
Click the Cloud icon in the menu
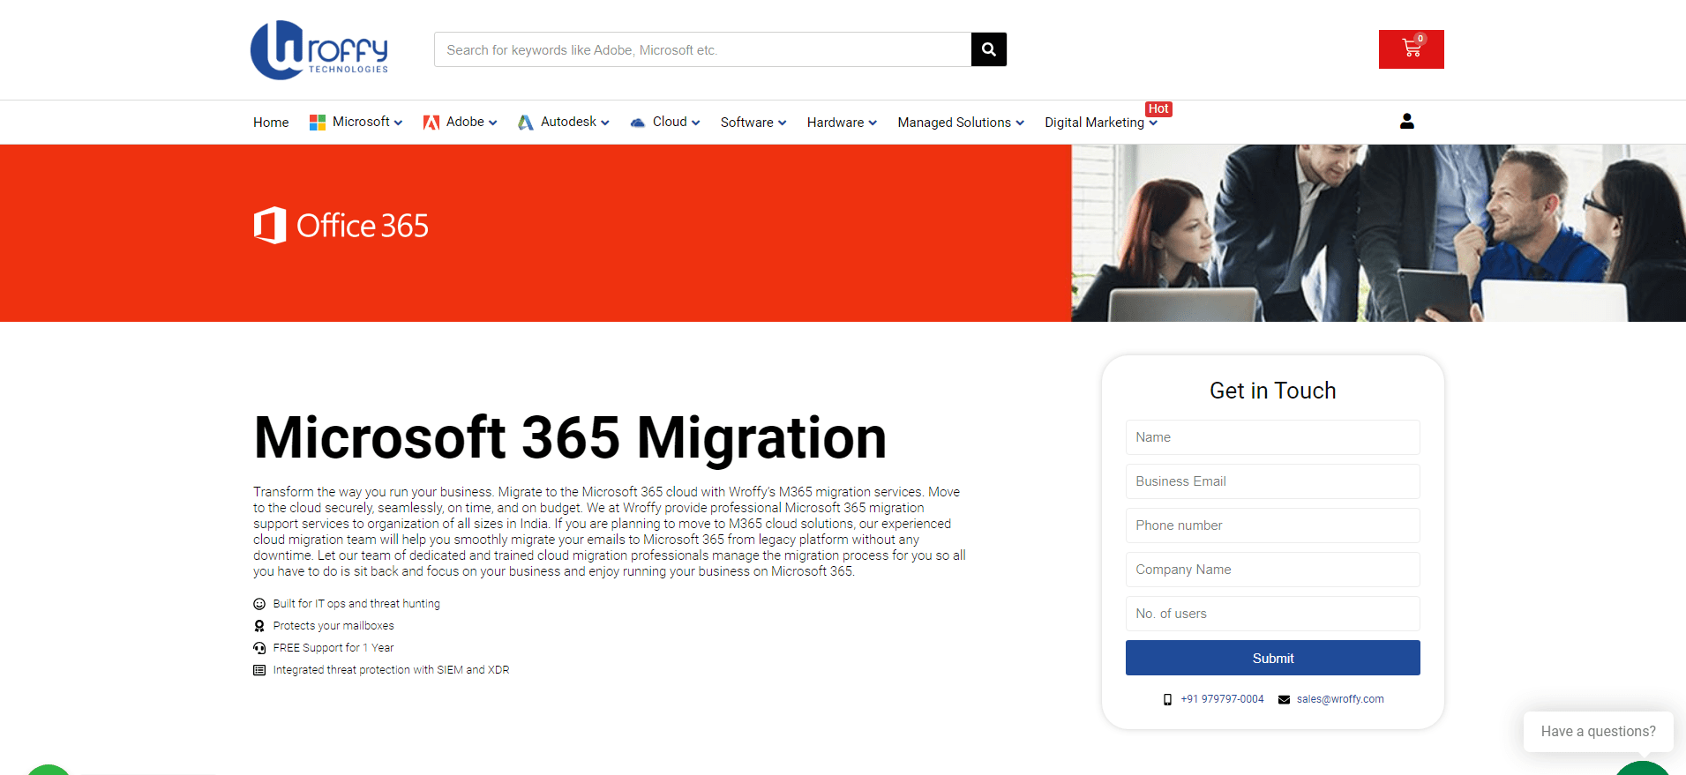(638, 123)
